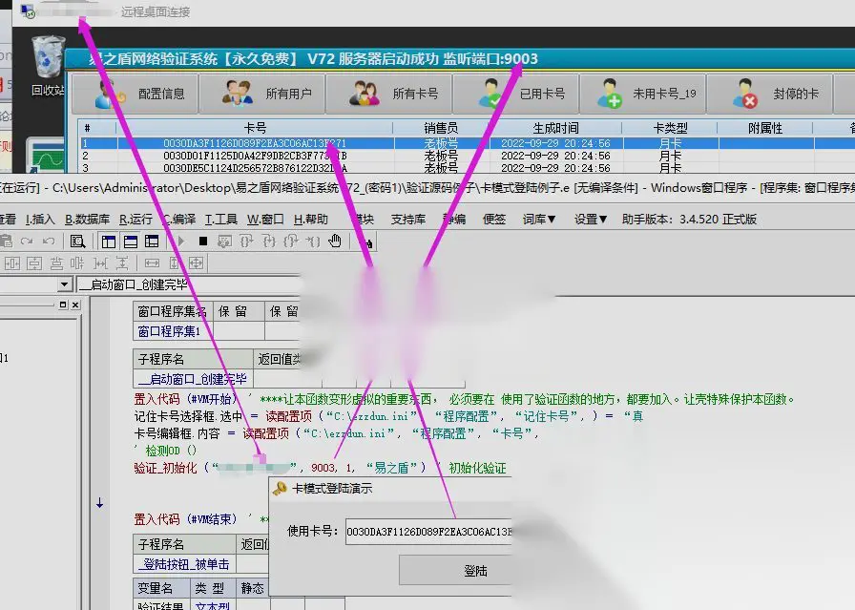The width and height of the screenshot is (855, 610).
Task: Click the equal horizontal spacing icon
Action: 101,263
